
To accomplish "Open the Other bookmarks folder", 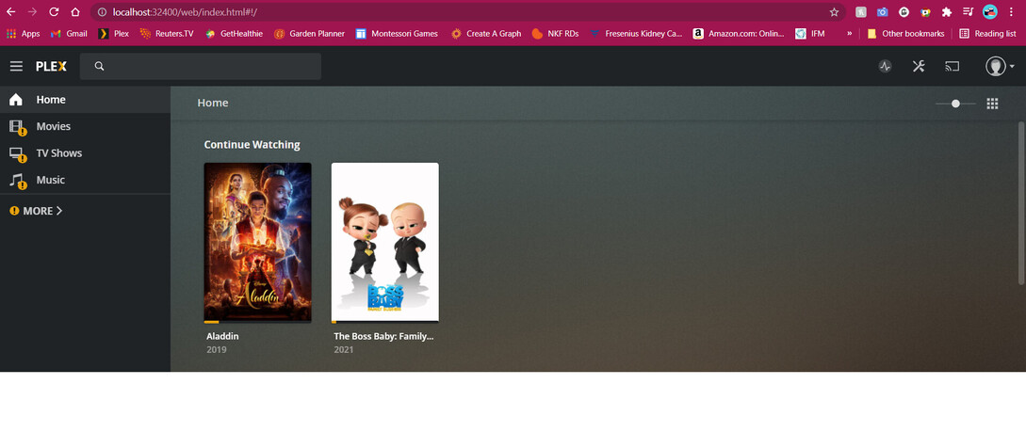I will point(905,33).
